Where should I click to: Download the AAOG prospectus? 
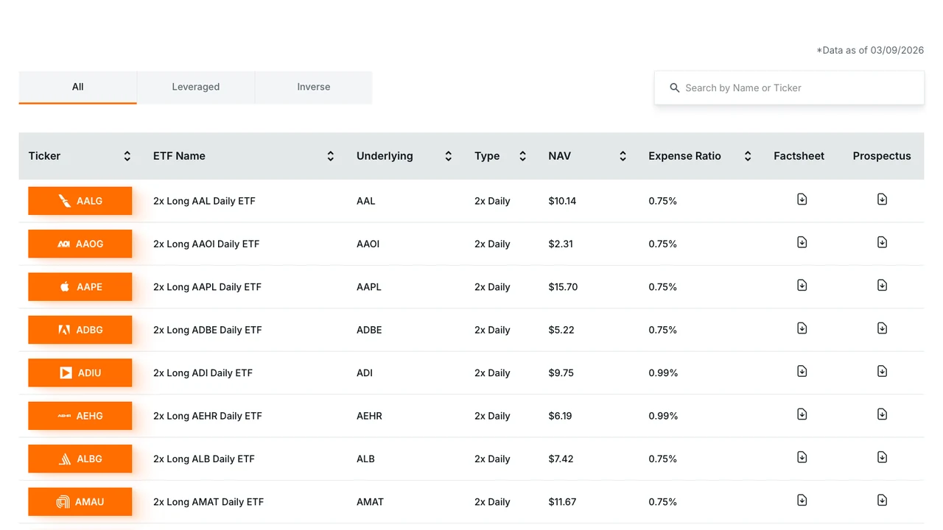882,242
